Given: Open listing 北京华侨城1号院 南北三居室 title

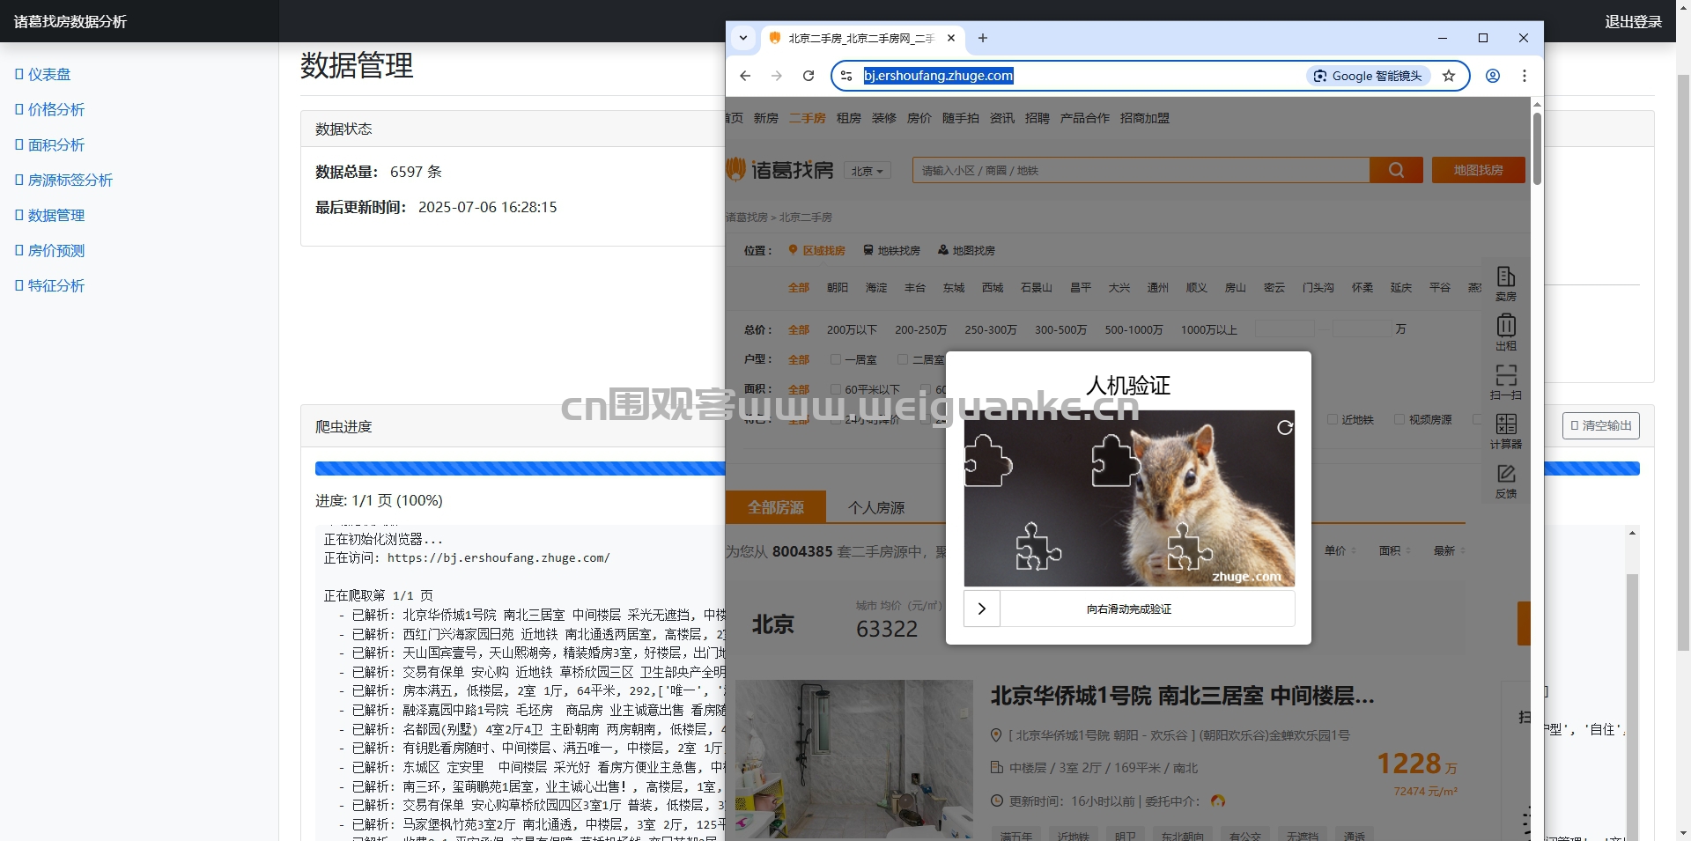Looking at the screenshot, I should pyautogui.click(x=1182, y=696).
